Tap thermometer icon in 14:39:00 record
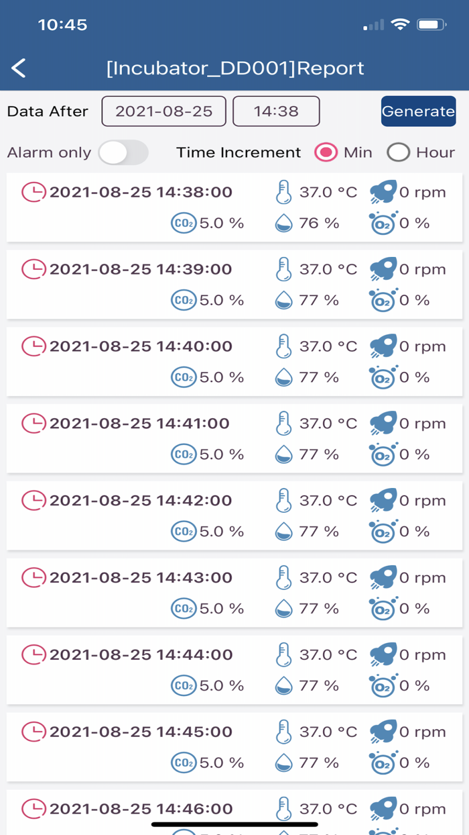Viewport: 469px width, 835px height. tap(284, 269)
